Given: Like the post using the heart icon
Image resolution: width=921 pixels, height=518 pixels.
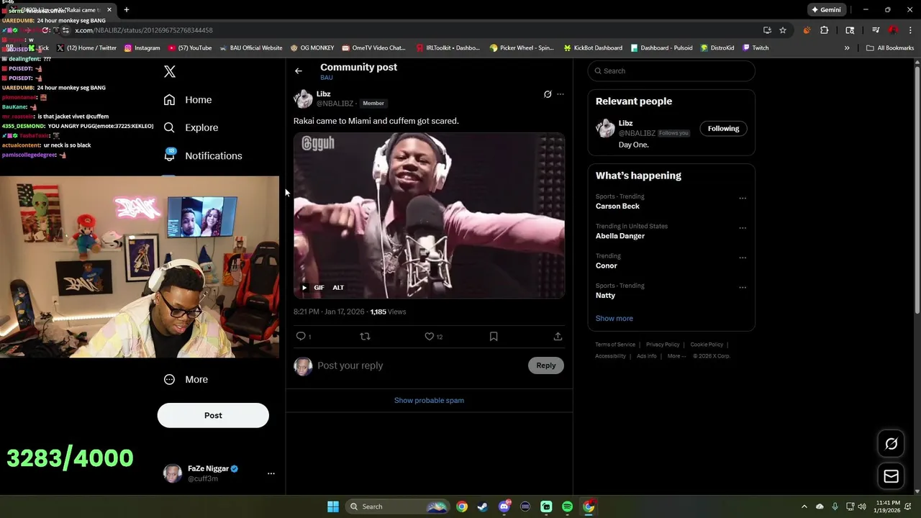Looking at the screenshot, I should pos(430,336).
